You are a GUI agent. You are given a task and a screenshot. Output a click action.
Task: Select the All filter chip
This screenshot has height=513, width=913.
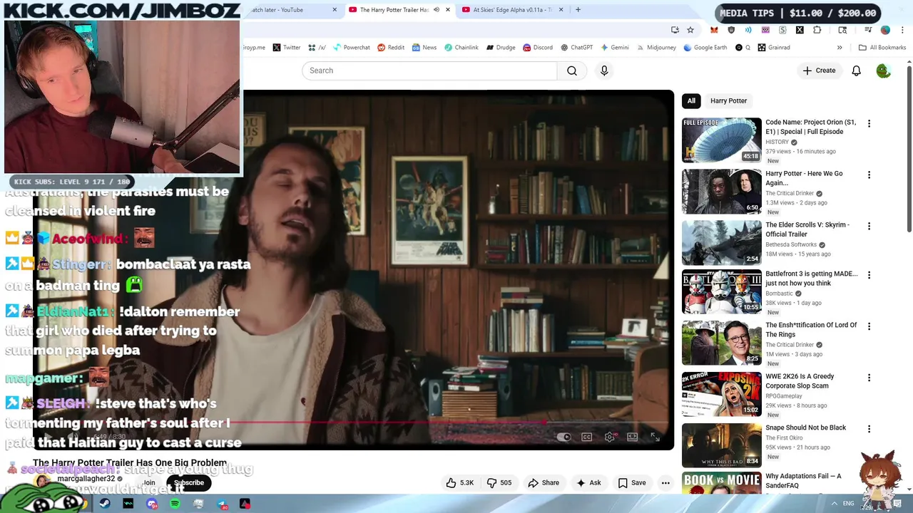691,100
